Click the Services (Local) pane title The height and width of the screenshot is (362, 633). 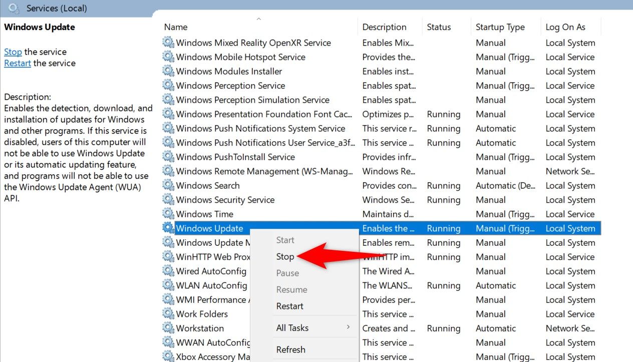point(57,8)
